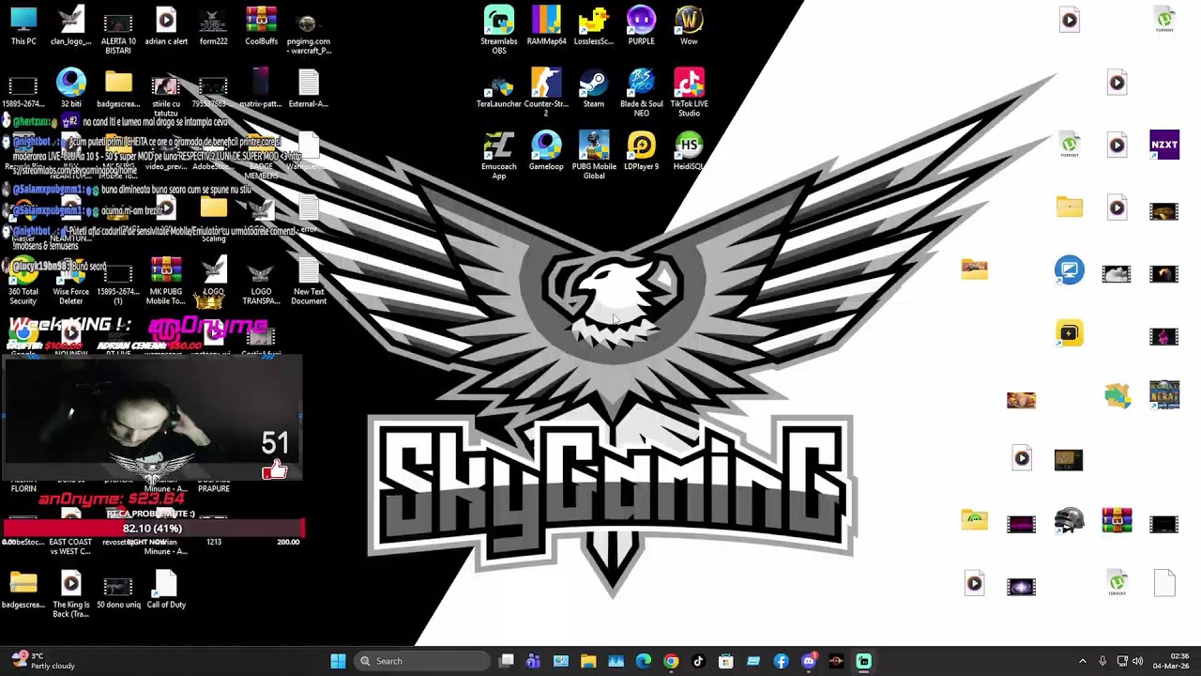
Task: Select the Steam desktop shortcut
Action: coord(593,88)
